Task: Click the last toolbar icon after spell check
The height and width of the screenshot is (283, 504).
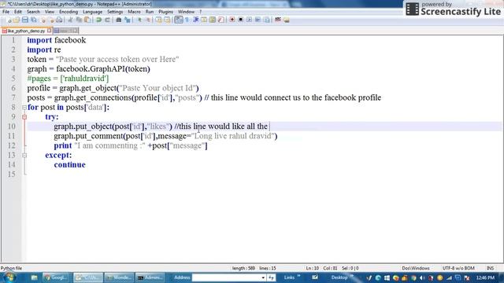Action: (287, 20)
